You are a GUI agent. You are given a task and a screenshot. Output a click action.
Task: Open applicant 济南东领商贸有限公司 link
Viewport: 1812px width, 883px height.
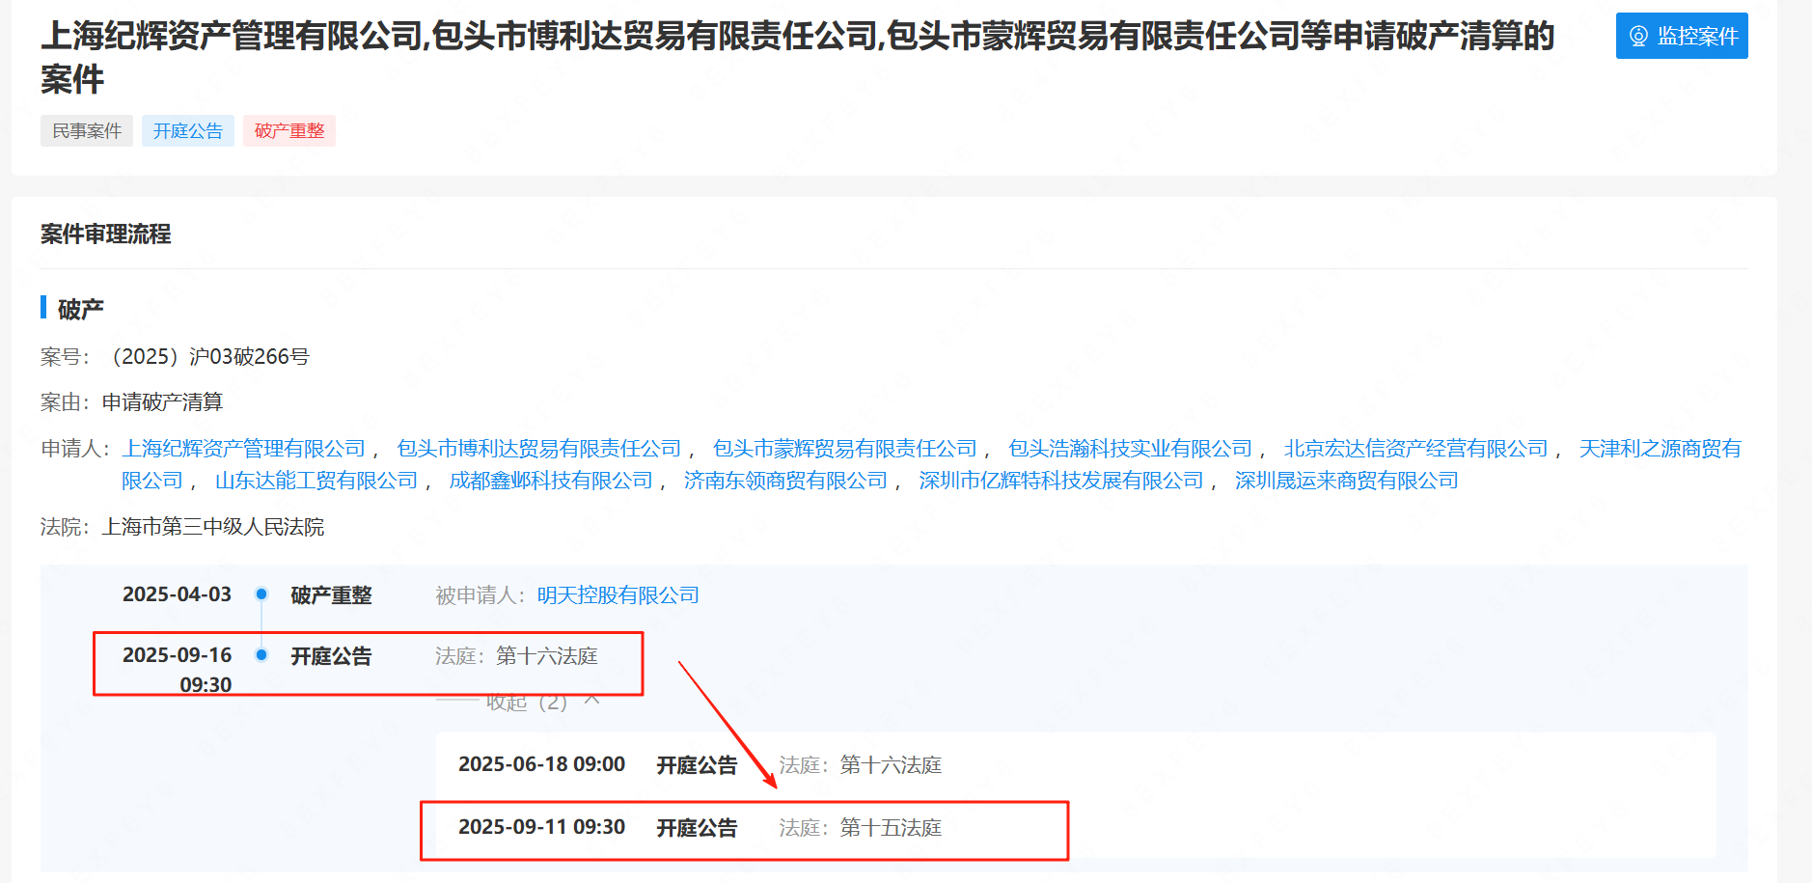tap(785, 481)
